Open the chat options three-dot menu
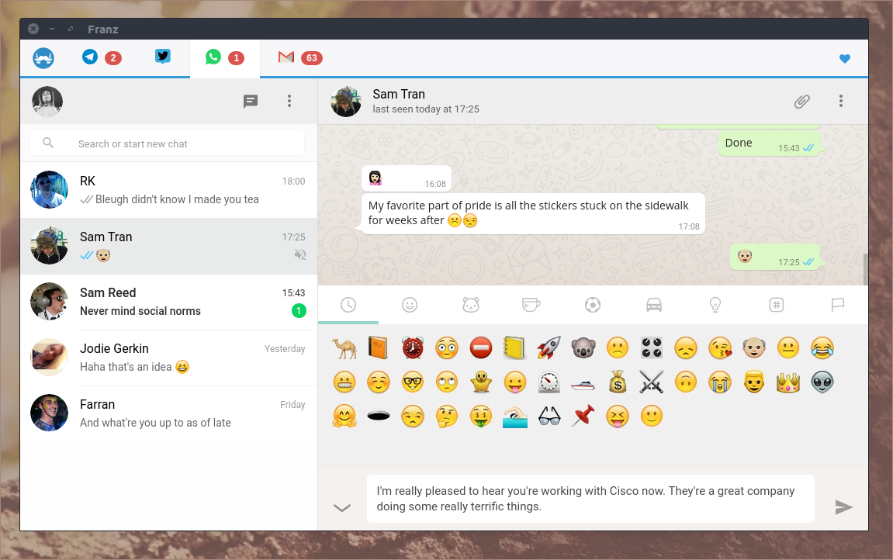 841,101
